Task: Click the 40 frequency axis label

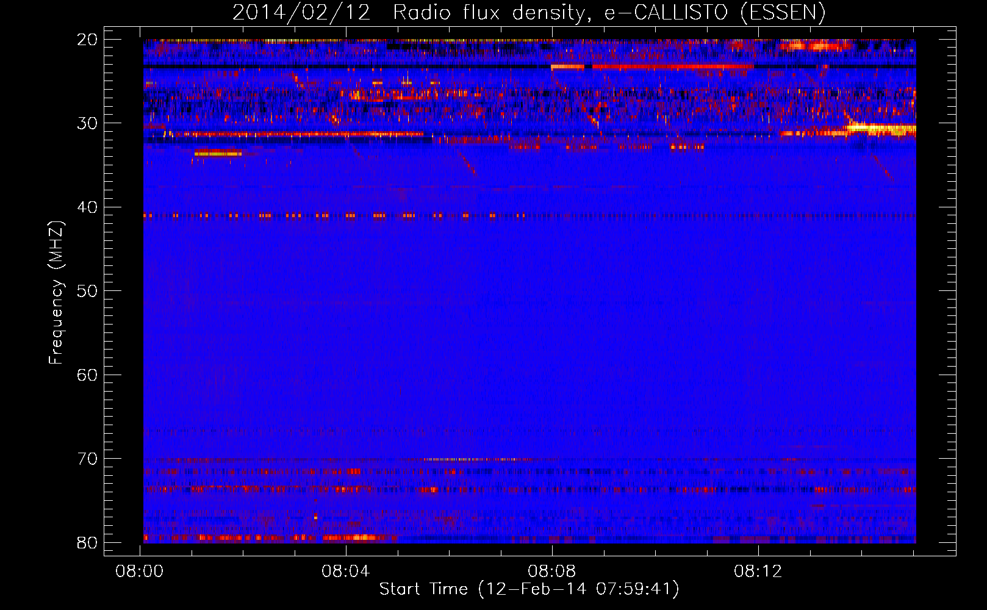Action: point(87,207)
